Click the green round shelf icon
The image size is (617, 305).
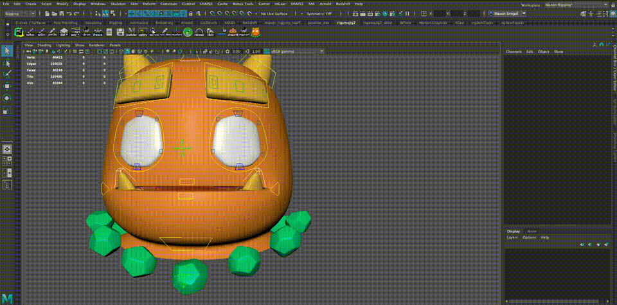point(188,32)
